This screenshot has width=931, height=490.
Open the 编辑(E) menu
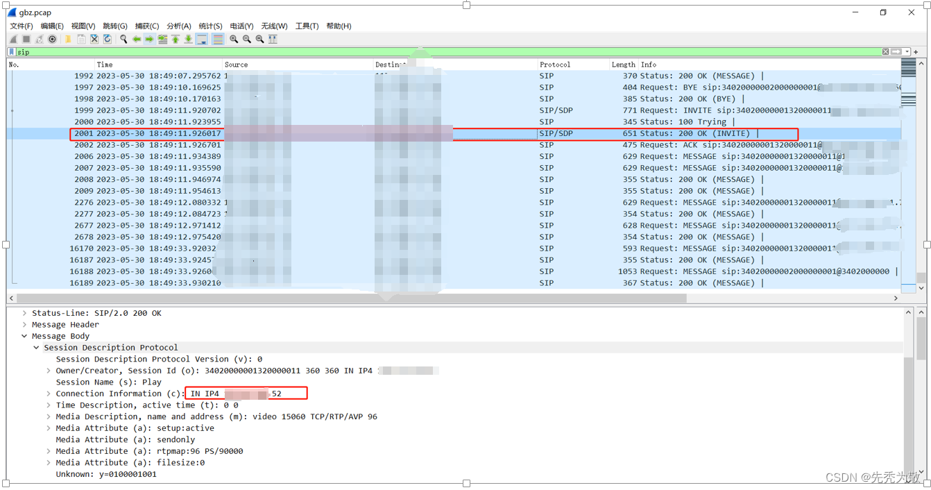tap(52, 26)
